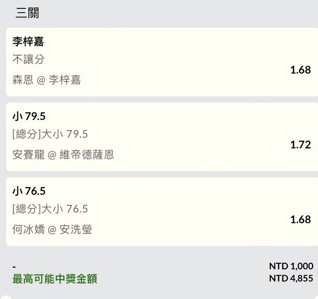This screenshot has height=299, width=318.
Task: Click the [總分]大小 79.5 label
Action: pos(50,134)
